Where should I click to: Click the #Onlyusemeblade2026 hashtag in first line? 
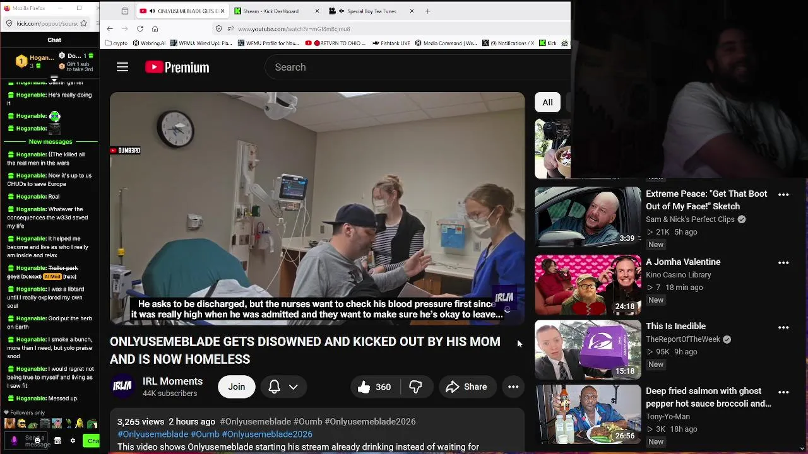(x=370, y=421)
